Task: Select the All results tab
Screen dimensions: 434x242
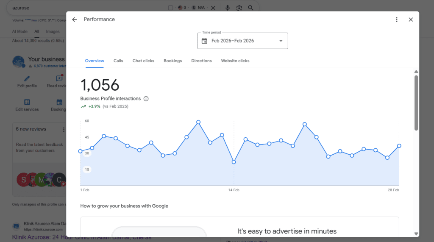Action: (37, 31)
